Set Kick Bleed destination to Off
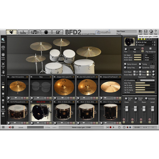This screenshot has height=159, width=159. click(135, 72)
